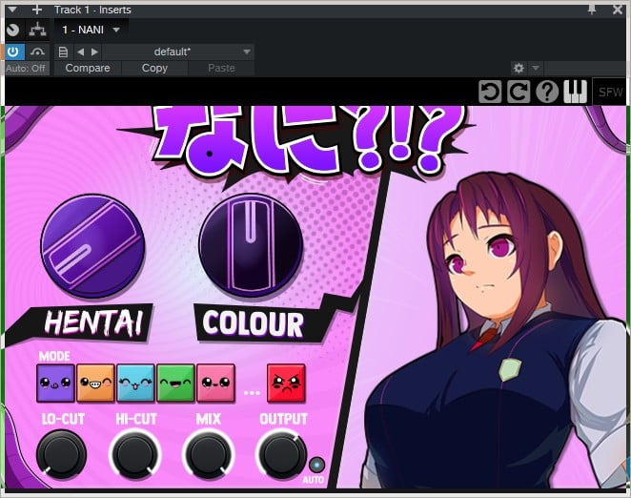The height and width of the screenshot is (498, 631).
Task: Click the HENTAI knob
Action: click(92, 246)
